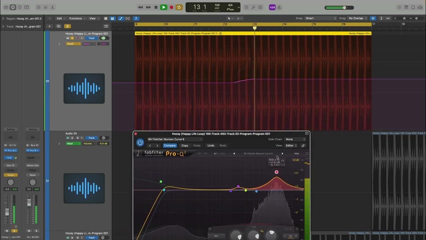Open the Quick Help button
Screen dimensions: 426x240
20,7
